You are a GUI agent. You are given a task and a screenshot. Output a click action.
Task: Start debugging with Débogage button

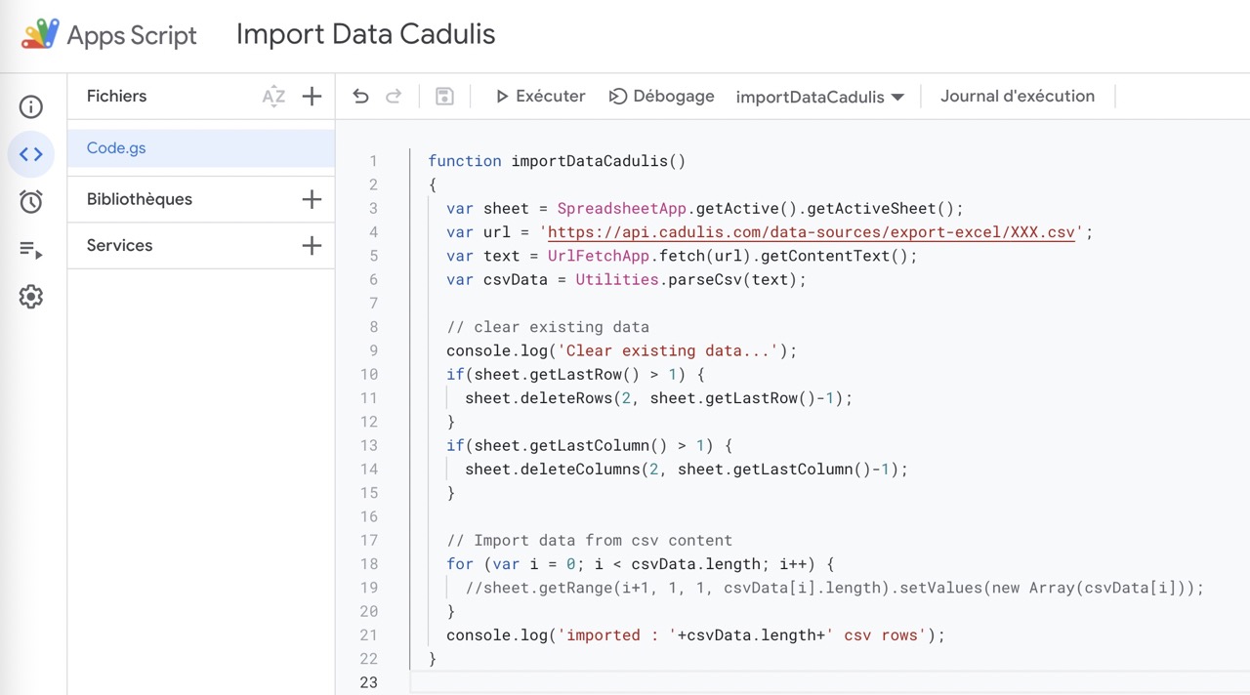[661, 96]
